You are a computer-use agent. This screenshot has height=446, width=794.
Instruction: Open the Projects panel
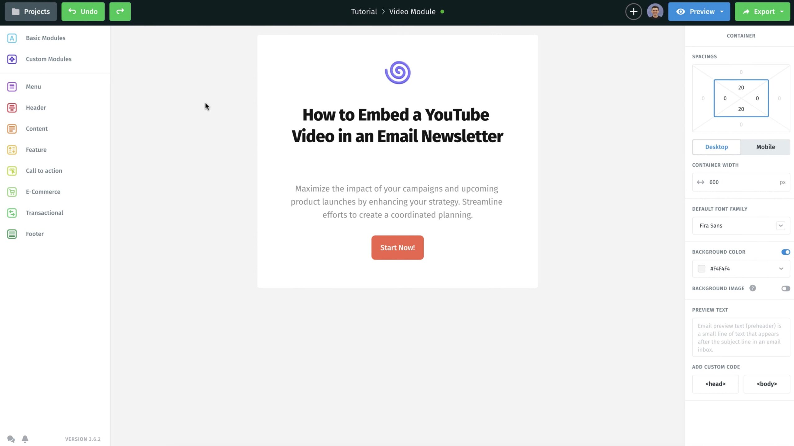30,11
